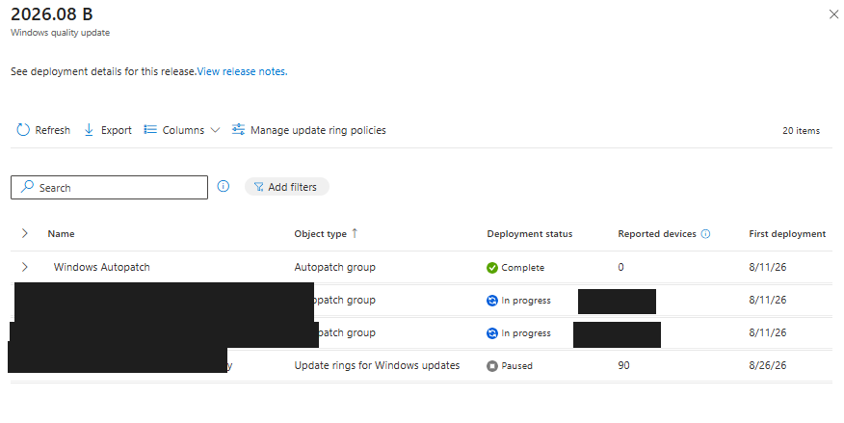Click 8/11/26 date in Windows Autopatch row
This screenshot has height=423, width=844.
(x=768, y=267)
